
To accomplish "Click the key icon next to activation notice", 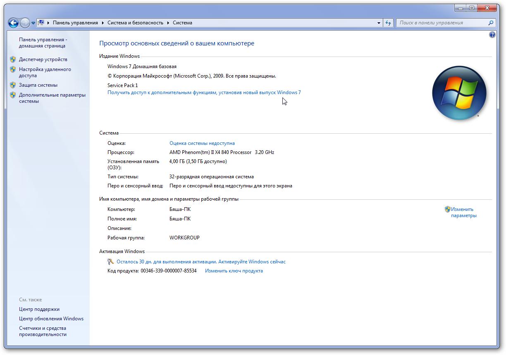I will click(x=110, y=262).
